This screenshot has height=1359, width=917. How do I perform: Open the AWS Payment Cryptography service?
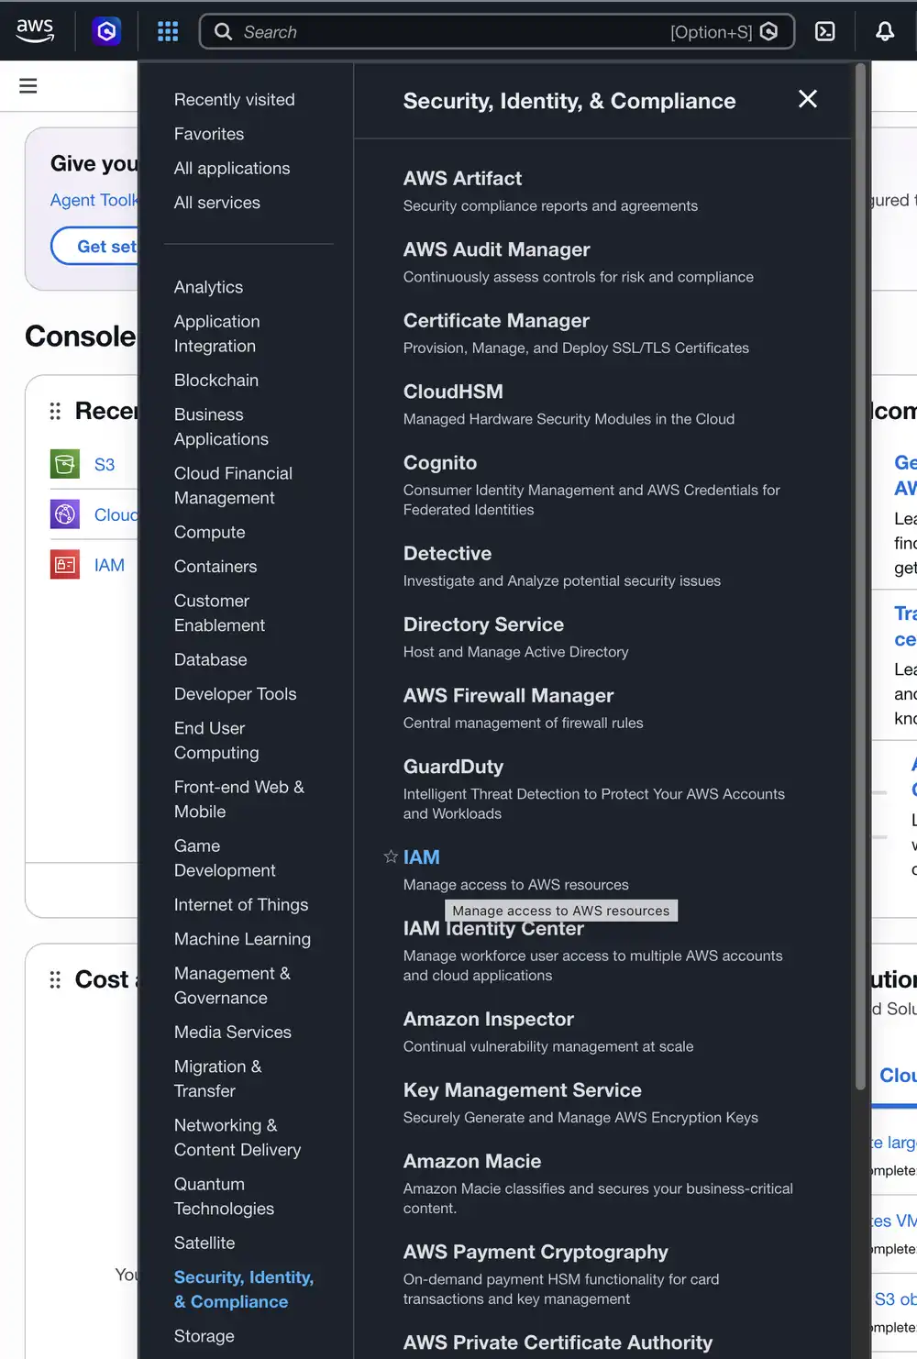tap(536, 1253)
